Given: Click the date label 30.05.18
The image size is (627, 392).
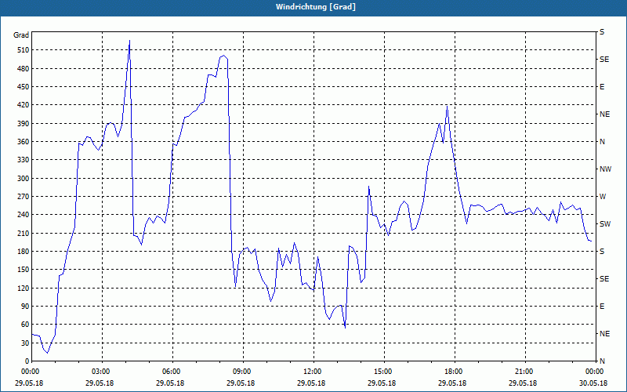Looking at the screenshot, I should [x=593, y=383].
